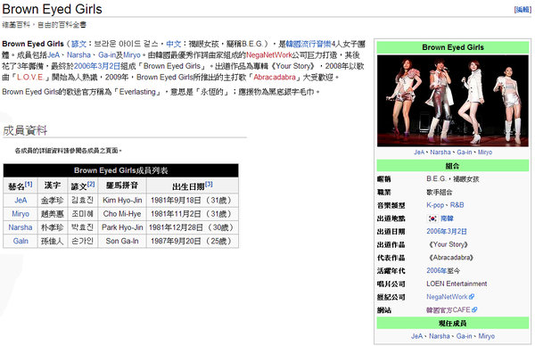Click footnote [1] beside 藝名 header
535x346 pixels.
click(29, 185)
